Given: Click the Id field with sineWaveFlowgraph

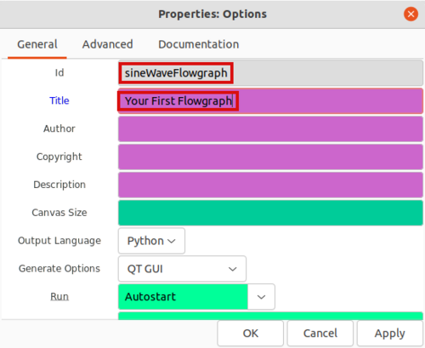Looking at the screenshot, I should point(270,73).
